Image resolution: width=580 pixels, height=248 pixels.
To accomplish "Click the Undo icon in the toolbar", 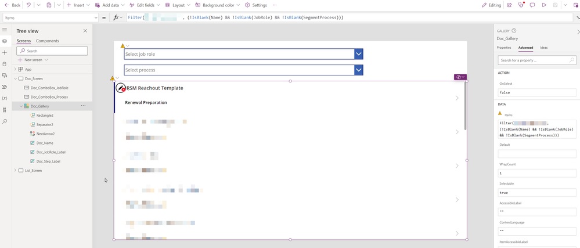I will [29, 5].
